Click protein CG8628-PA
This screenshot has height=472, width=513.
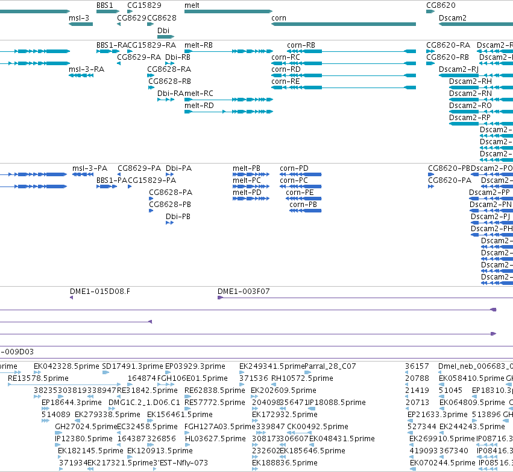click(151, 199)
